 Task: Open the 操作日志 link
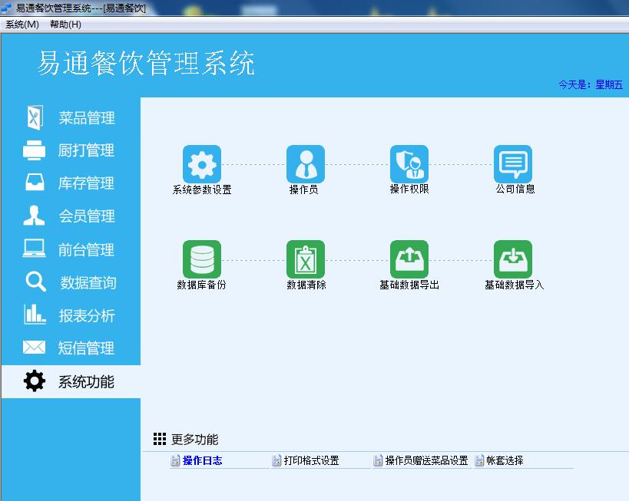pyautogui.click(x=202, y=460)
